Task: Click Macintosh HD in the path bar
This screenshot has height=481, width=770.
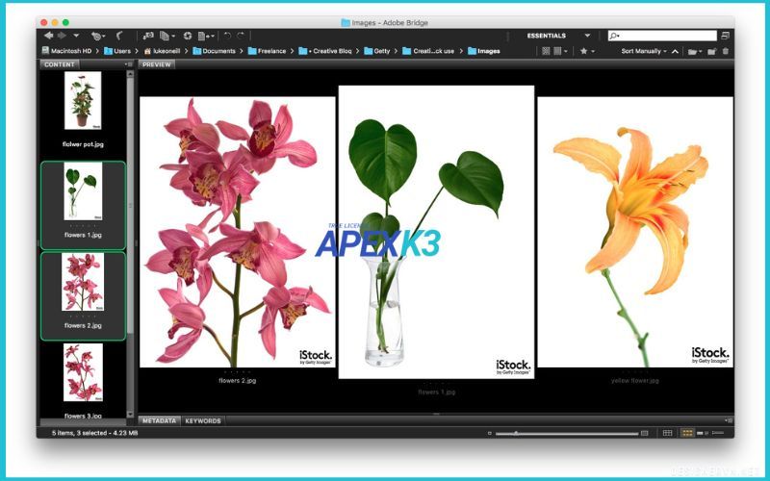Action: (66, 51)
